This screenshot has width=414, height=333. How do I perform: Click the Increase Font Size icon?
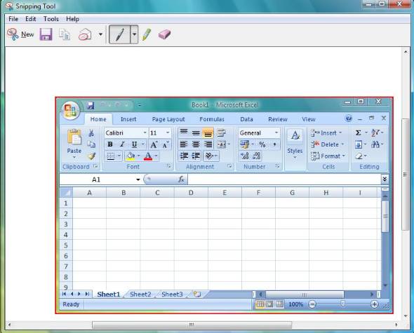click(x=154, y=144)
